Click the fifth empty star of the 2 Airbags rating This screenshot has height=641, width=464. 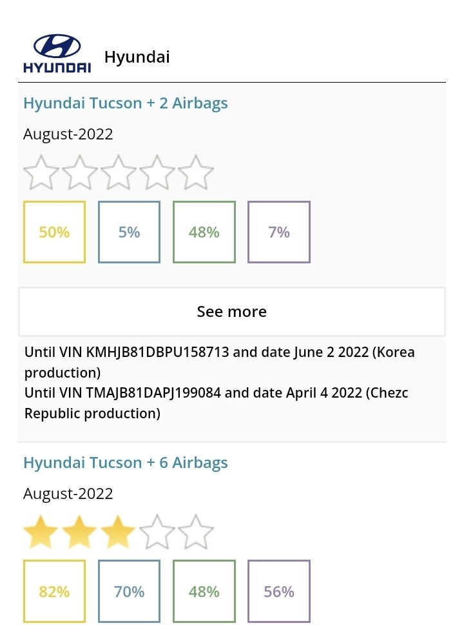(196, 172)
